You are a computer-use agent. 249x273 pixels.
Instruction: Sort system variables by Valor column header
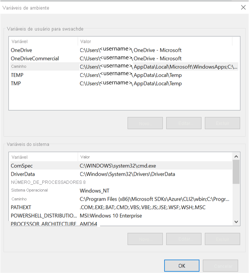coord(85,157)
